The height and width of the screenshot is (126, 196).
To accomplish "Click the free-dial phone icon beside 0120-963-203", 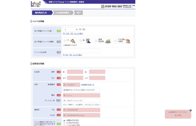I will click(x=103, y=6).
